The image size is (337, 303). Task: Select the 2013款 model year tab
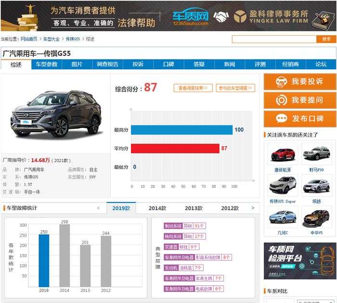pyautogui.click(x=194, y=208)
